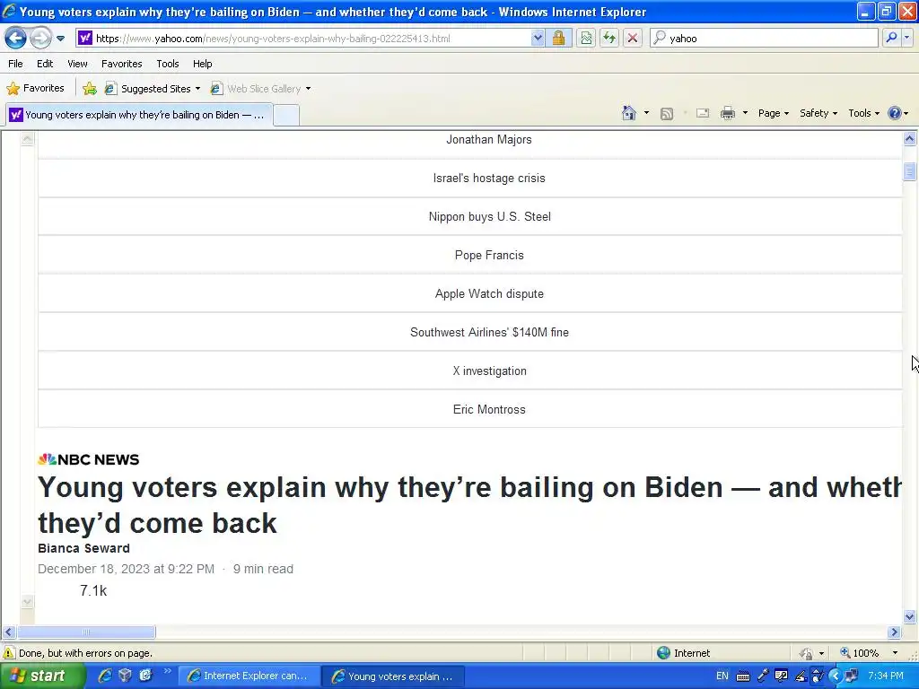Refresh the page with green arrows
Image resolution: width=919 pixels, height=689 pixels.
609,38
